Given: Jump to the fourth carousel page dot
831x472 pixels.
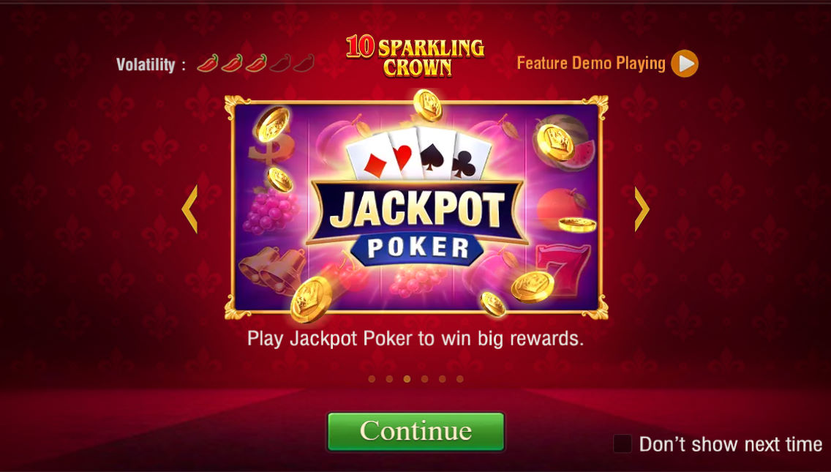Looking at the screenshot, I should click(x=424, y=378).
